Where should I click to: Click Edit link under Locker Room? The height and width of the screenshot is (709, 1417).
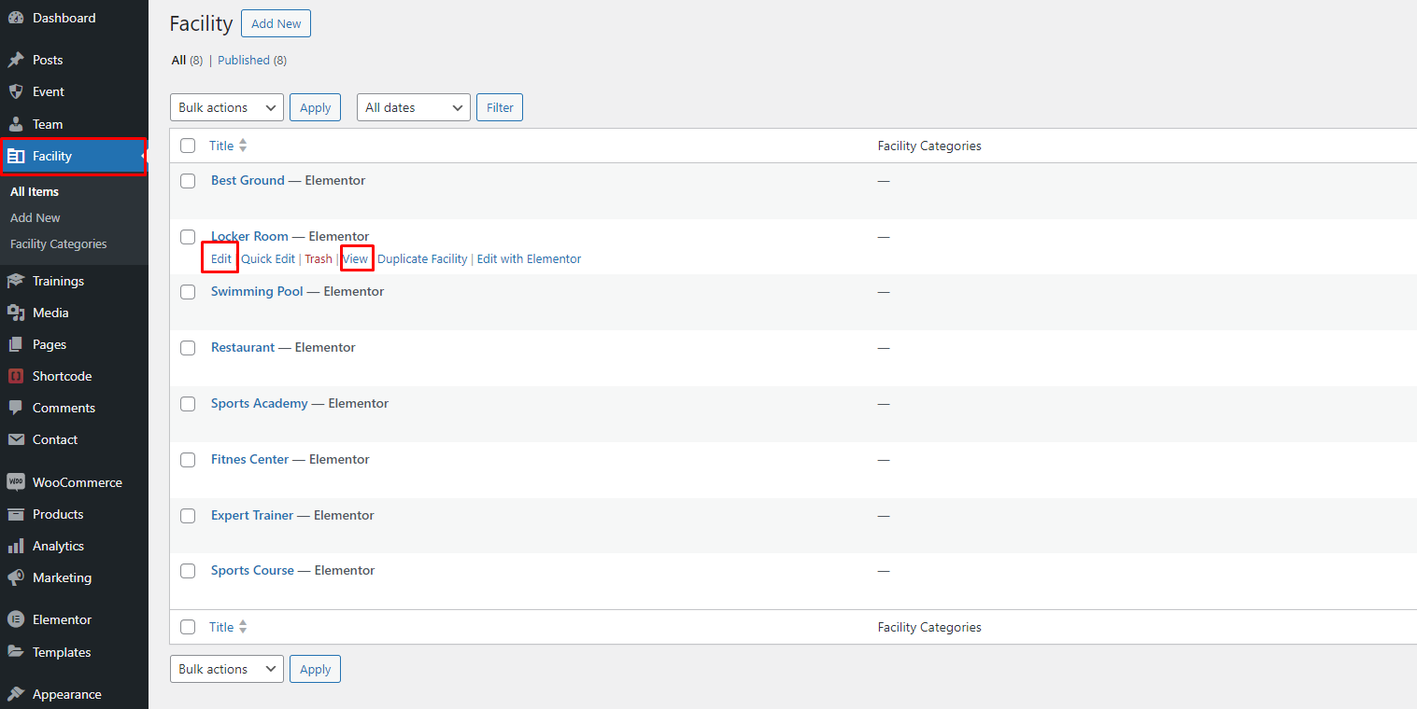221,258
